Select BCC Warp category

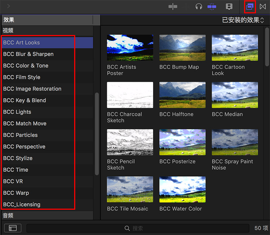coord(48,193)
